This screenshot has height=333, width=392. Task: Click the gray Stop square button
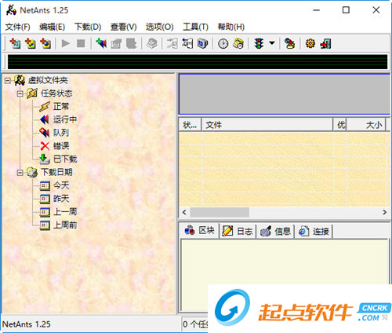[x=81, y=43]
